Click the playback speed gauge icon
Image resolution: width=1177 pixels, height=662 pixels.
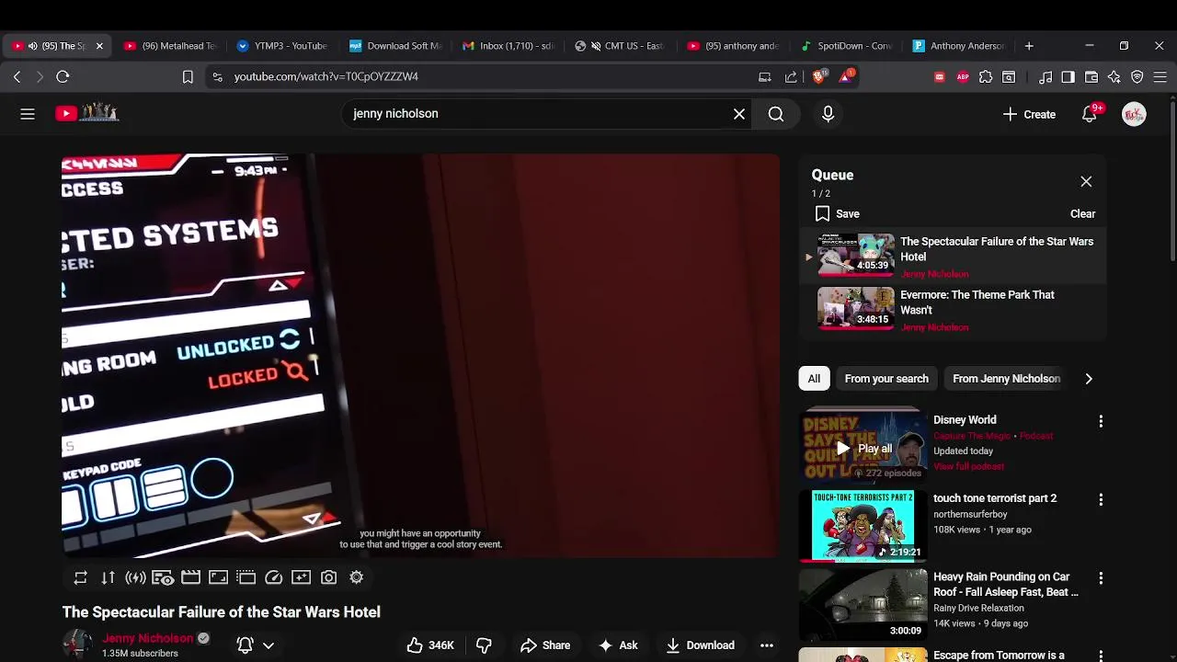(274, 577)
